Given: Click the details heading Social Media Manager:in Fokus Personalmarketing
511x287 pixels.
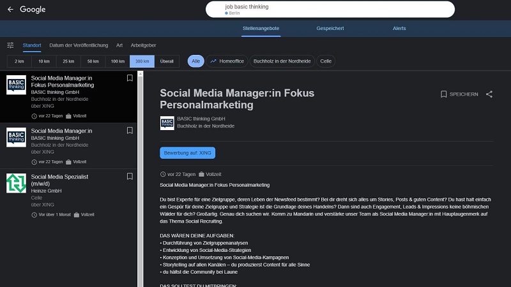Looking at the screenshot, I should click(237, 99).
